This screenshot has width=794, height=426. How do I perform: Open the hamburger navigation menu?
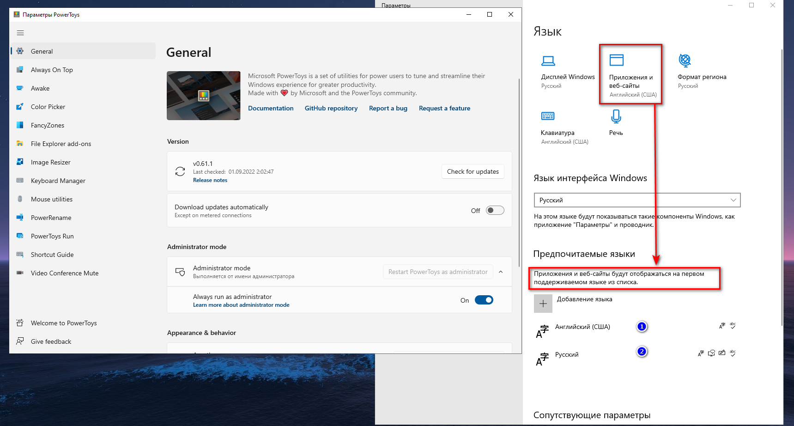pyautogui.click(x=20, y=33)
